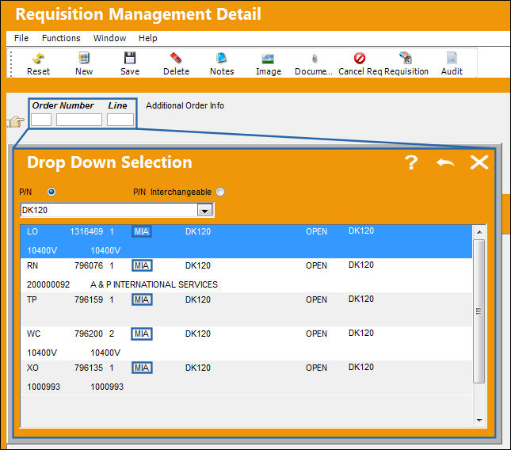Select order number 796076
511x450 pixels.
89,265
